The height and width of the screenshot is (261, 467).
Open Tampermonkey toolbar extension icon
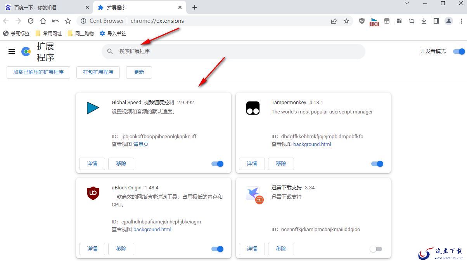pyautogui.click(x=387, y=21)
